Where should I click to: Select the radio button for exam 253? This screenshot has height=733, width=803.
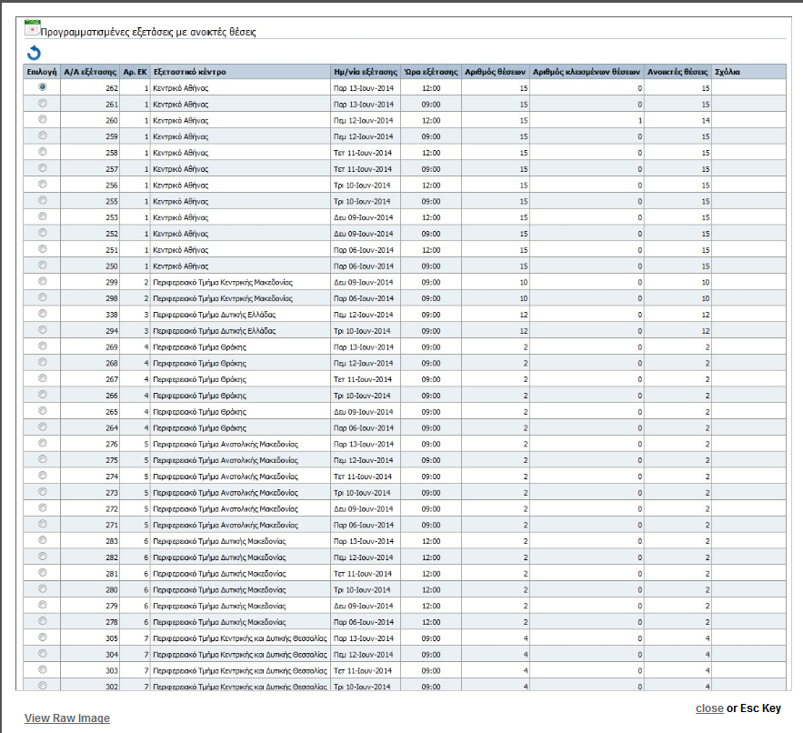pos(43,216)
